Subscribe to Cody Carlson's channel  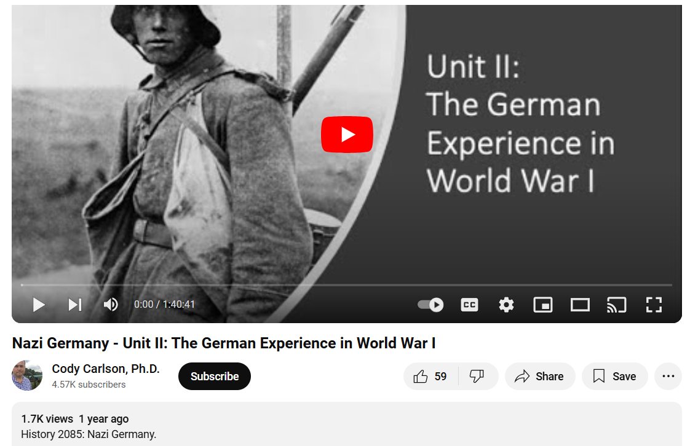point(214,376)
